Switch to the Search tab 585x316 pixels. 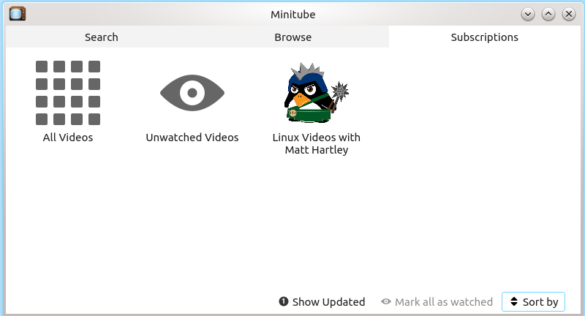(102, 37)
